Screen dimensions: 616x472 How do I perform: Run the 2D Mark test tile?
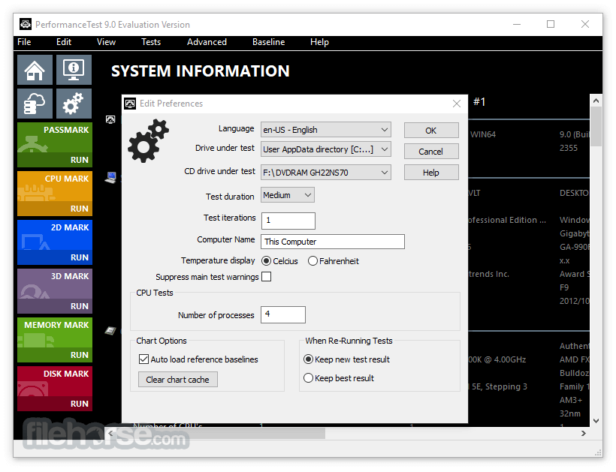(55, 242)
